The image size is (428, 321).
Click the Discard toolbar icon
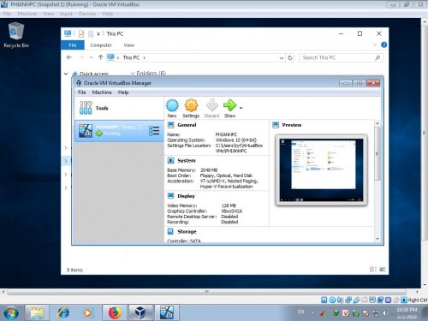pyautogui.click(x=211, y=109)
